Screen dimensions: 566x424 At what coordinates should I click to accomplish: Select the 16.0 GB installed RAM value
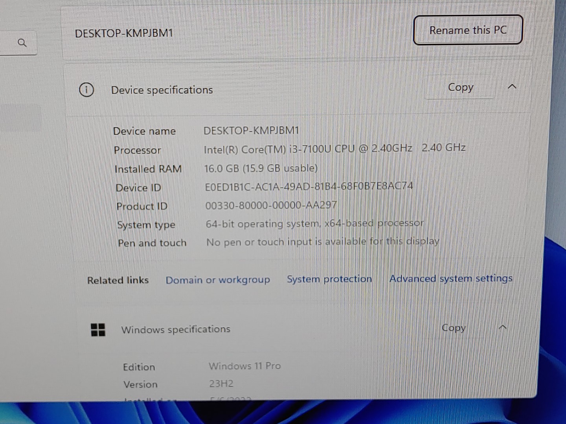(x=261, y=168)
